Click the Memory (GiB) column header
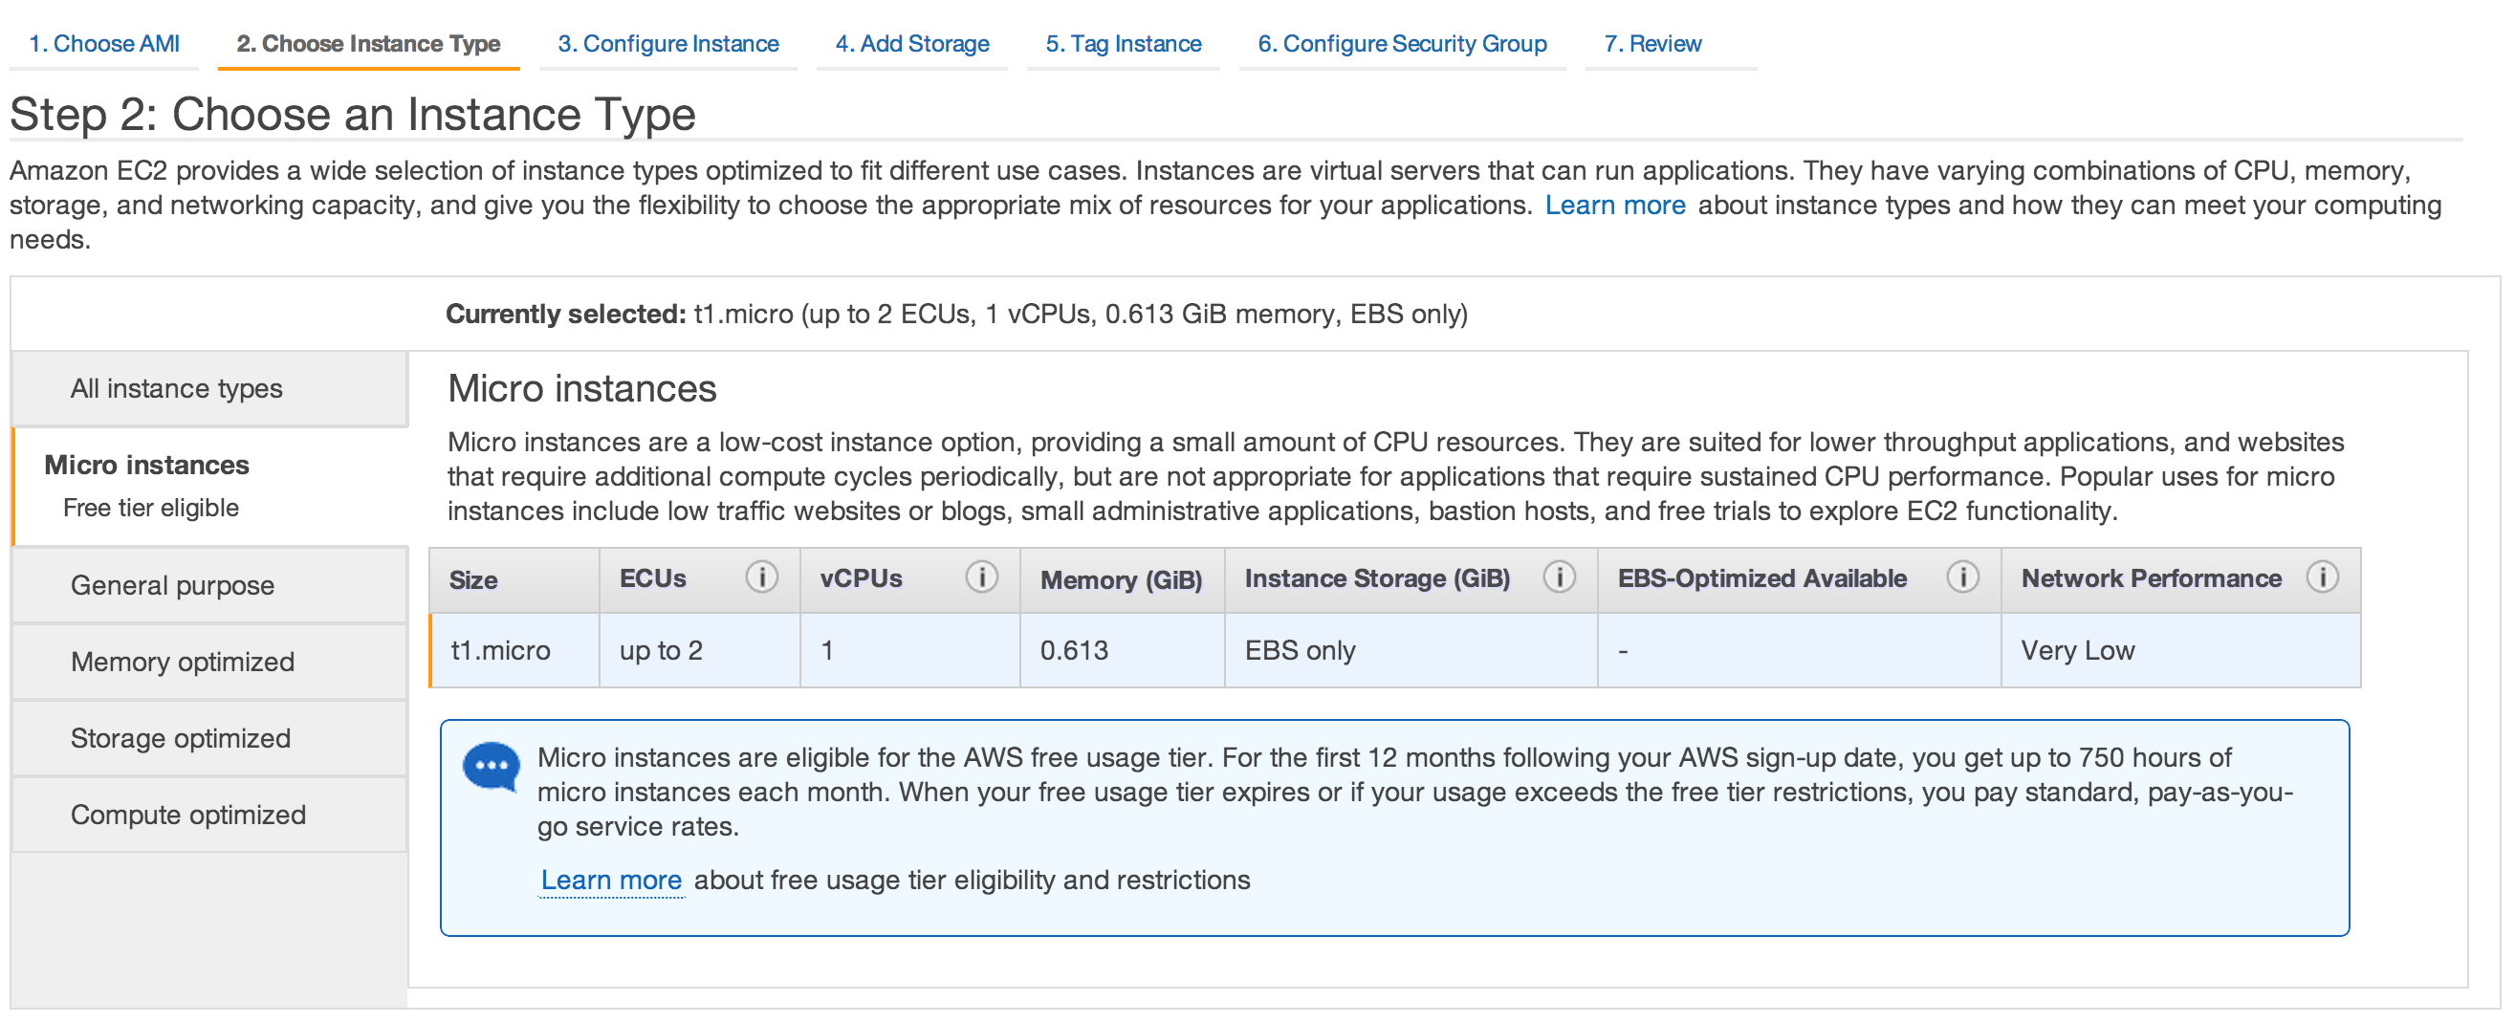 (x=1121, y=579)
